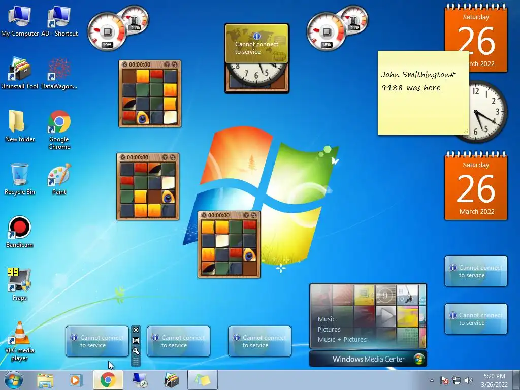This screenshot has height=390, width=520.
Task: Shuffle the bottommost picture puzzle gadget
Action: tap(254, 215)
